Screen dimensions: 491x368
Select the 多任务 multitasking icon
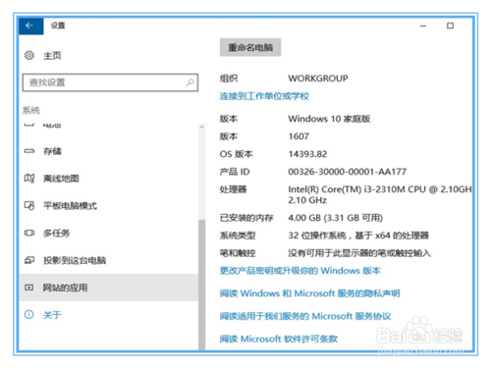click(29, 233)
